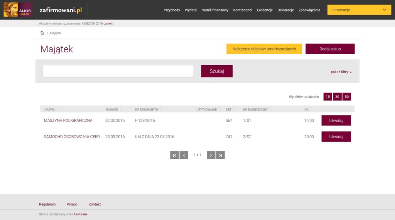Click the Dodaj zakup button
The height and width of the screenshot is (220, 395).
click(x=330, y=49)
